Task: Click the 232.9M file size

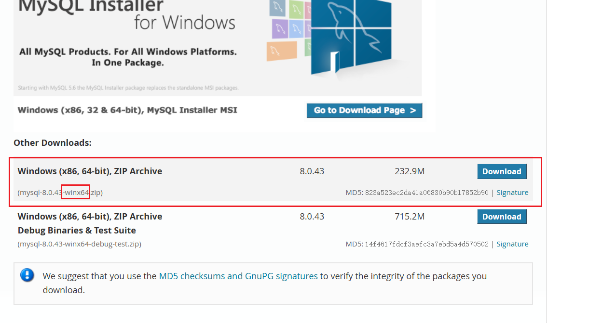Action: pos(410,171)
